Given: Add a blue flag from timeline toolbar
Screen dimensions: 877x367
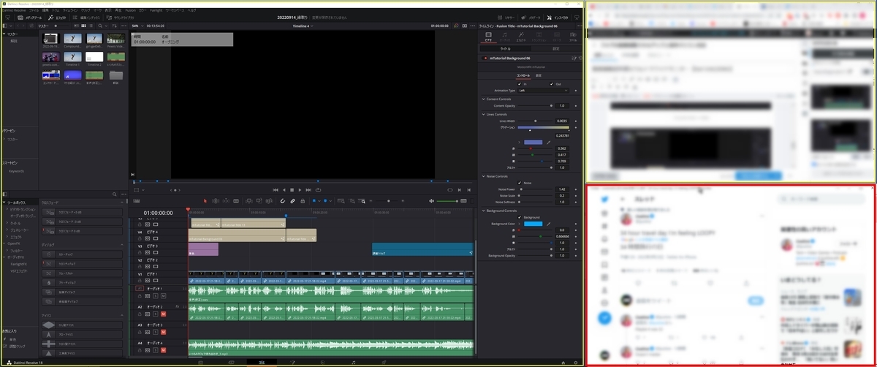Looking at the screenshot, I should [x=314, y=201].
